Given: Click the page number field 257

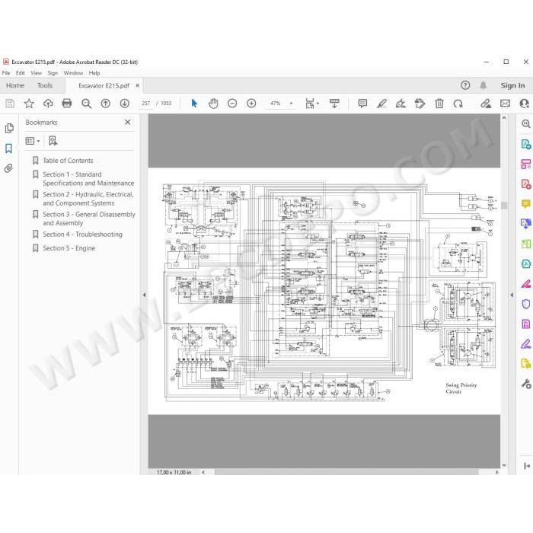Looking at the screenshot, I should [146, 104].
